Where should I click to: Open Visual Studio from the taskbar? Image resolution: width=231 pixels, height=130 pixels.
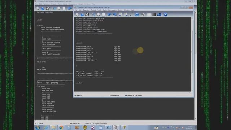point(93,127)
